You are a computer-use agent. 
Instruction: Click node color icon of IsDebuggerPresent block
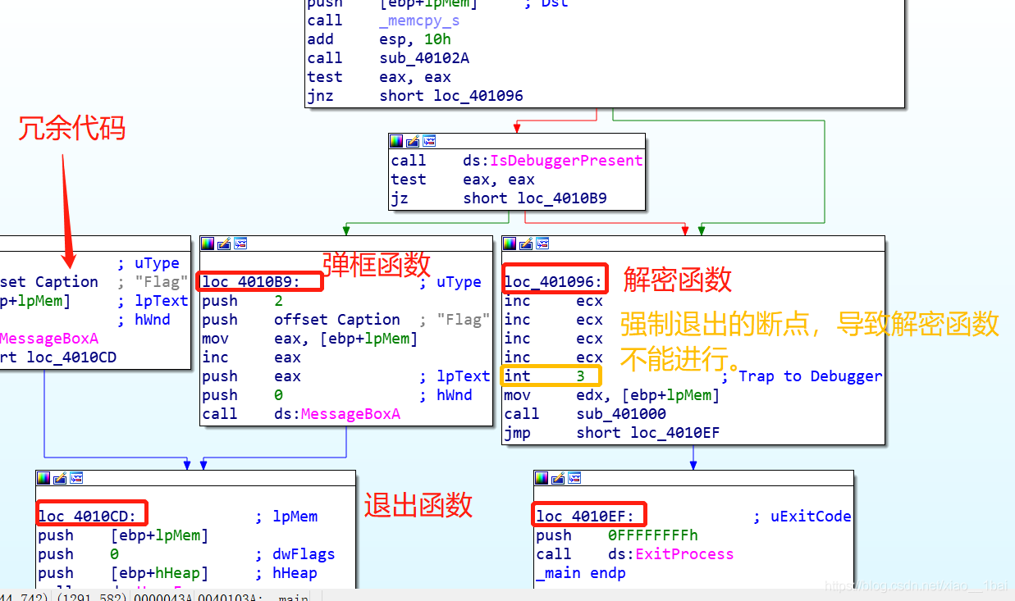tap(397, 141)
